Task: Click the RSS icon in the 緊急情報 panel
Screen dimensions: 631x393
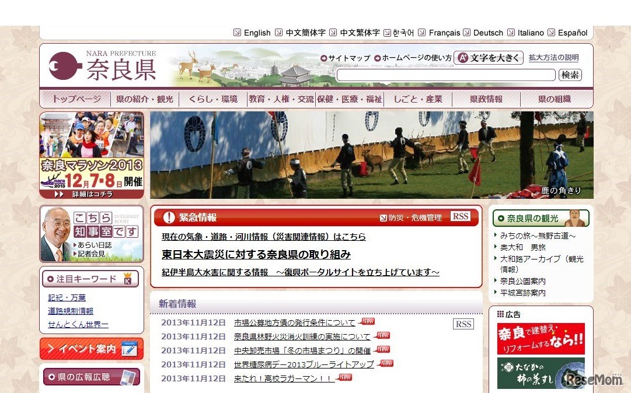Action: pos(461,216)
